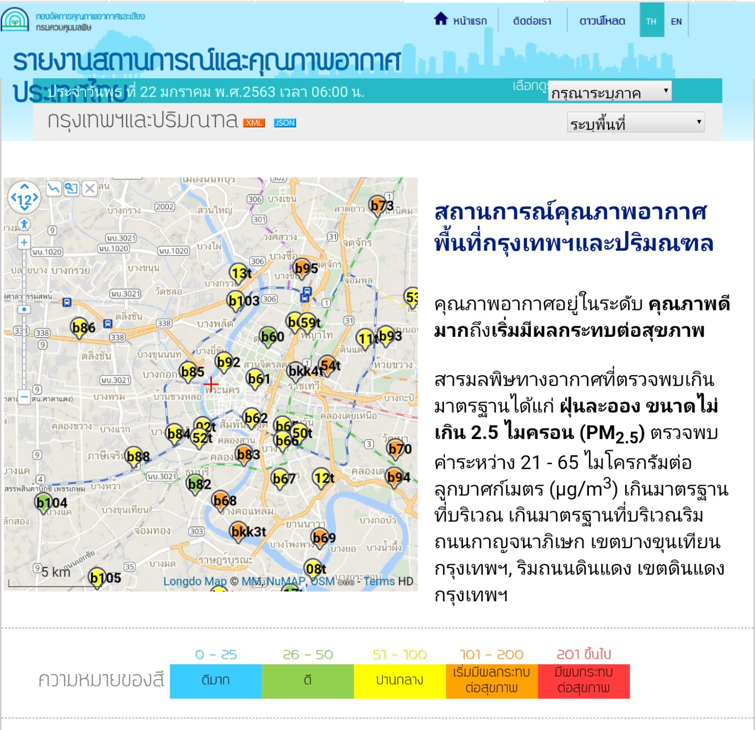Select station marker b73
Image resolution: width=755 pixels, height=730 pixels.
point(379,205)
